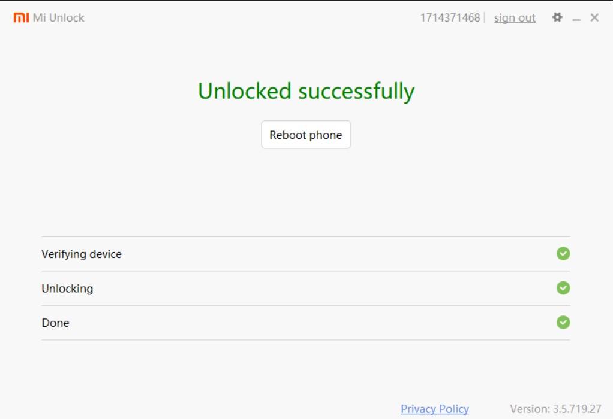Click the green checkmark beside Done
The height and width of the screenshot is (419, 613).
563,323
